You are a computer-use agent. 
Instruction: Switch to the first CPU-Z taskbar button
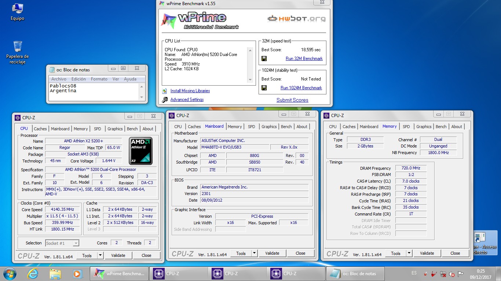point(178,274)
